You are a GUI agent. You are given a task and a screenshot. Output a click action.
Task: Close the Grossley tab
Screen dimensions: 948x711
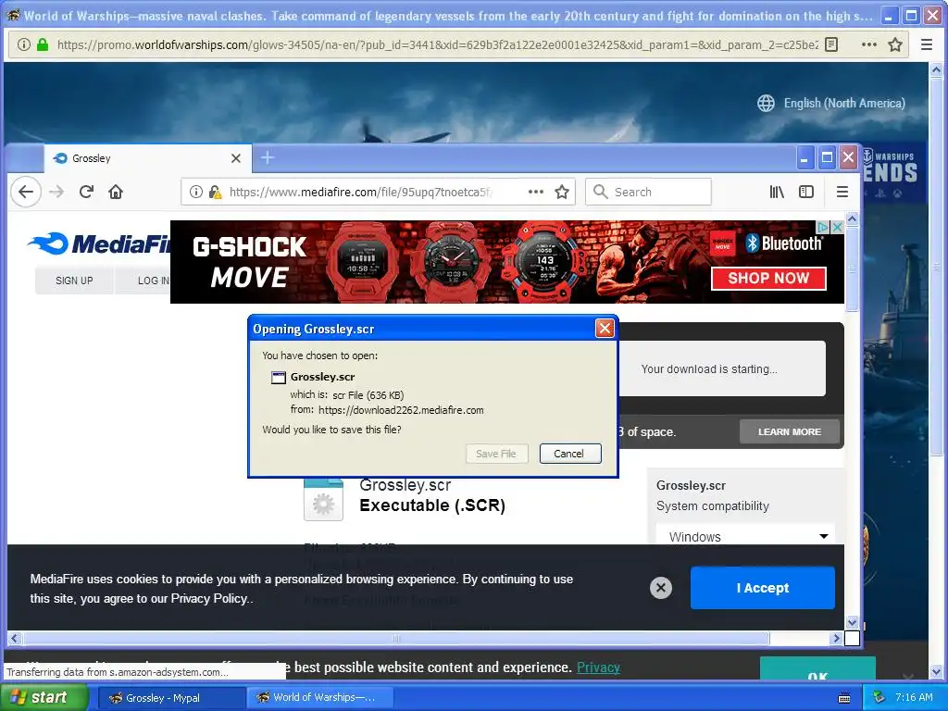click(236, 158)
